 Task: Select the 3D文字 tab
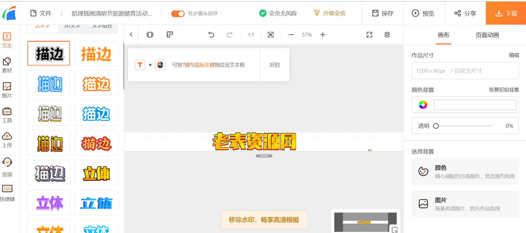click(x=72, y=27)
